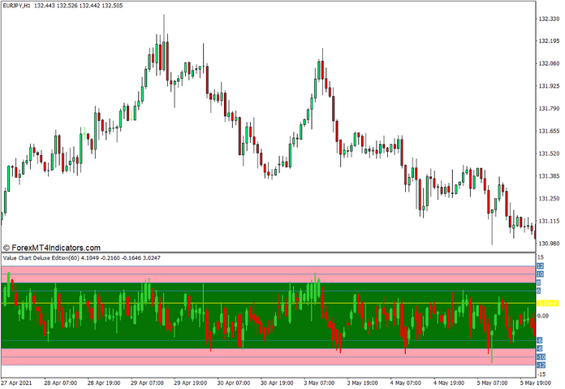
Task: Click the 3 May 19:00 time label
Action: coord(362,383)
